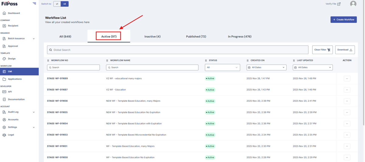Expand the Batch Issuance submenu chevron
This screenshot has height=162, width=365.
[x=34, y=39]
